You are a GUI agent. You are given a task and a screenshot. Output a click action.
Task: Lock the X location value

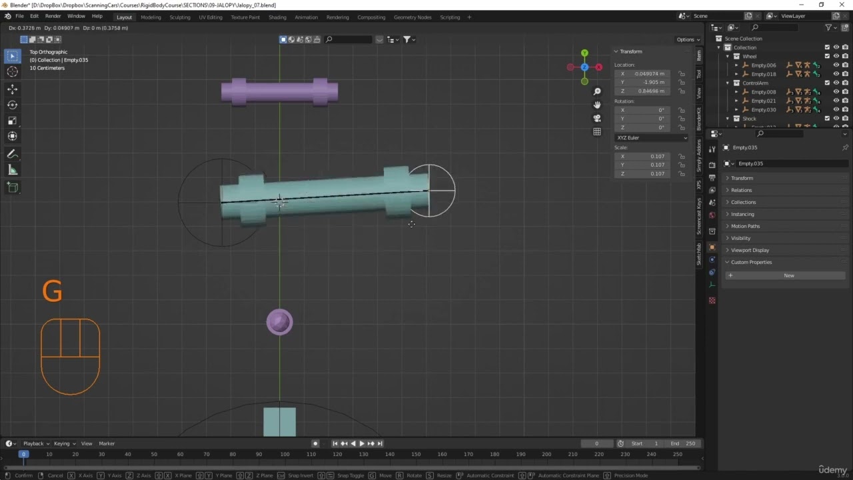click(x=681, y=73)
